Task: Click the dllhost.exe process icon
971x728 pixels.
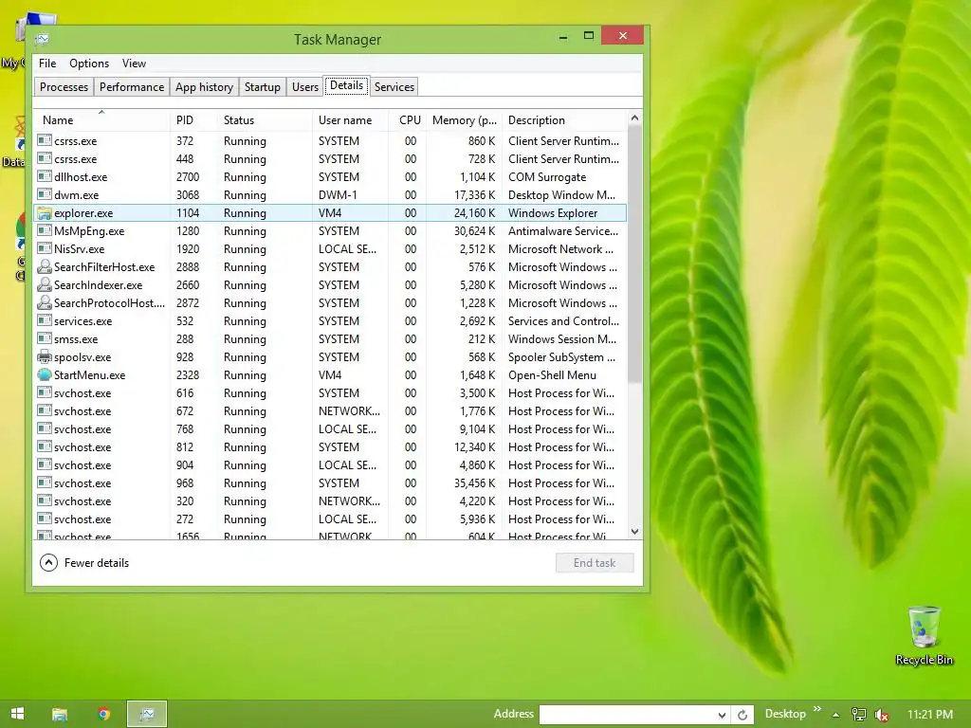Action: coord(44,177)
